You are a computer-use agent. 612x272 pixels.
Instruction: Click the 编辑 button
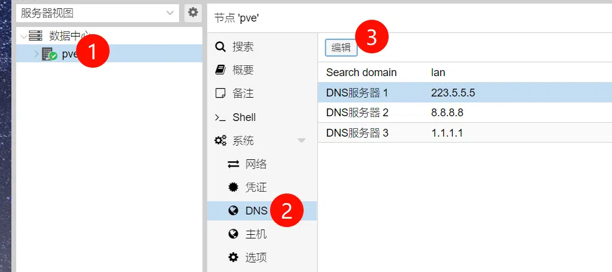click(x=341, y=48)
